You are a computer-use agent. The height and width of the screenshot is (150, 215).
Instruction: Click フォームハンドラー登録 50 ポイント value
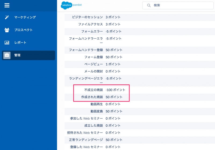(114, 50)
